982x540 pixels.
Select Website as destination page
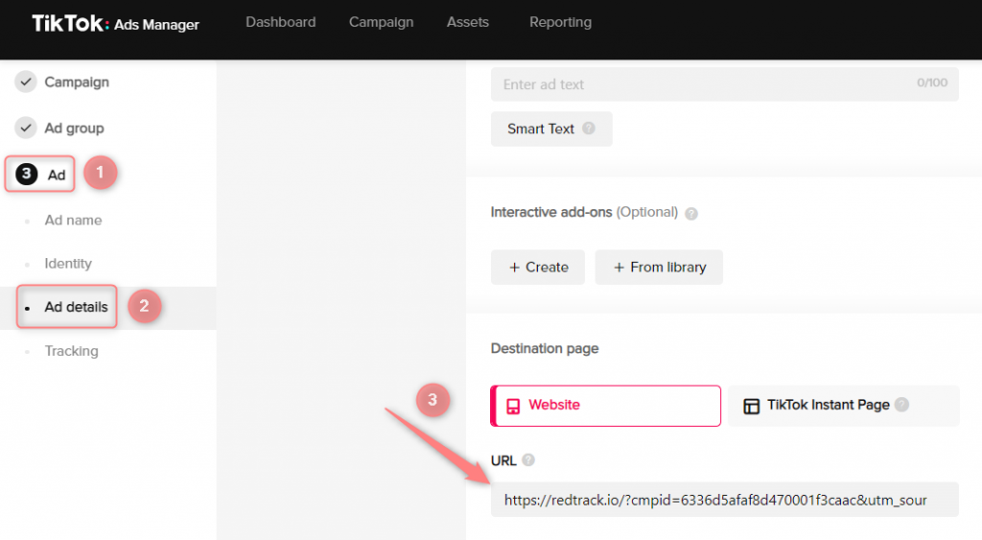pyautogui.click(x=606, y=406)
